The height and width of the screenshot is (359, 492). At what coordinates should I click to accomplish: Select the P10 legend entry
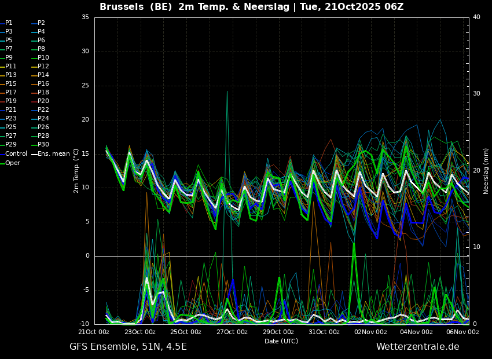click(x=43, y=58)
